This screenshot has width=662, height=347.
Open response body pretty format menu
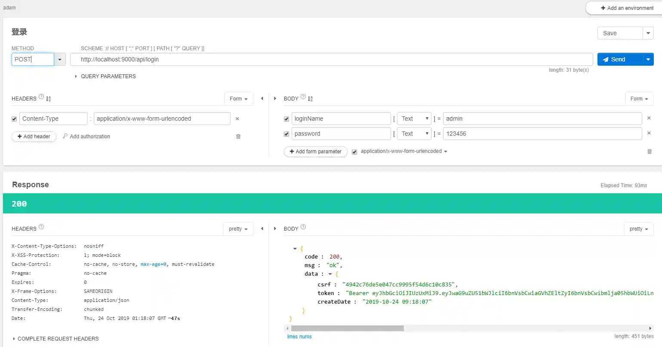click(x=638, y=229)
